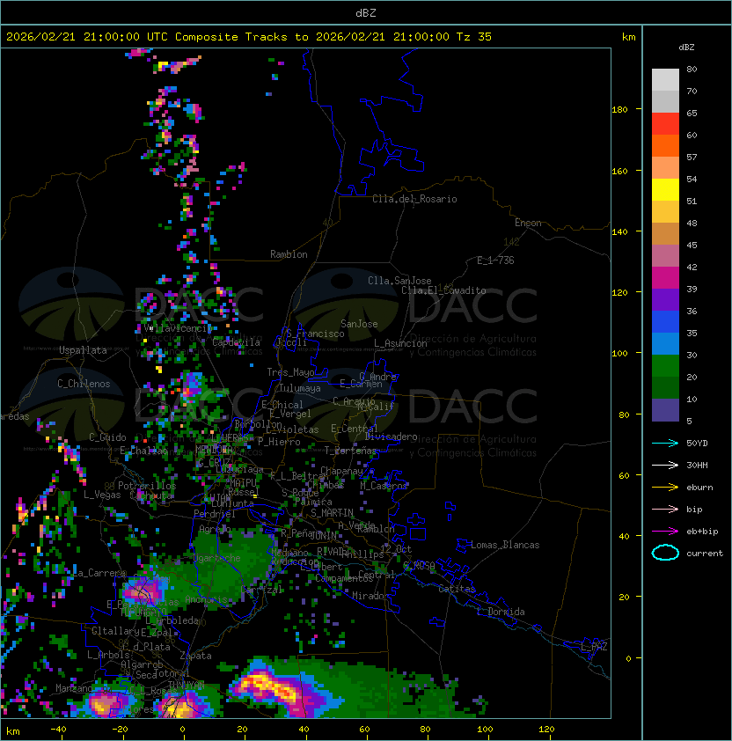732x741 pixels.
Task: Click the 'Uspallata' map label
Action: point(83,350)
